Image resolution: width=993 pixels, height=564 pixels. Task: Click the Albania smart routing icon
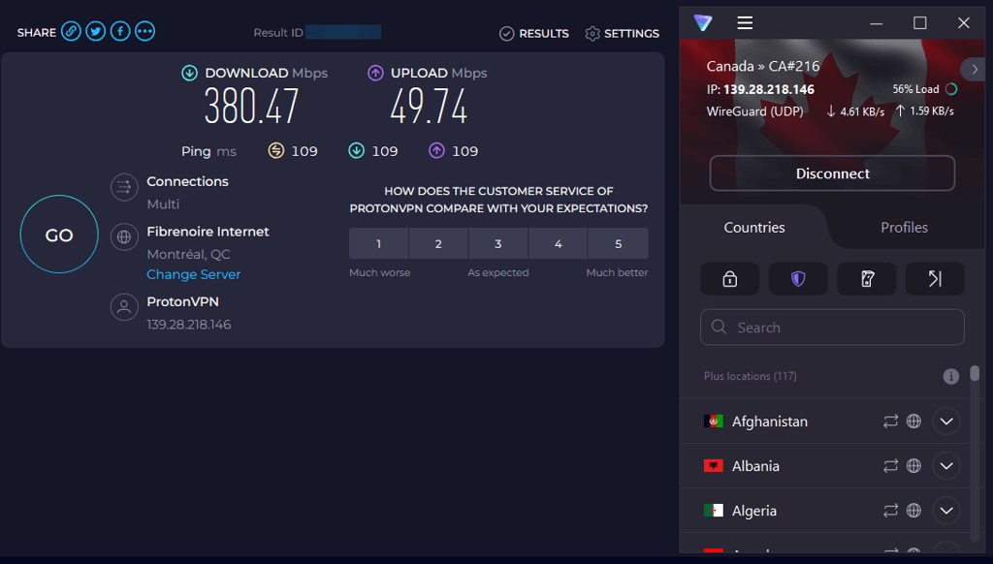(x=890, y=466)
